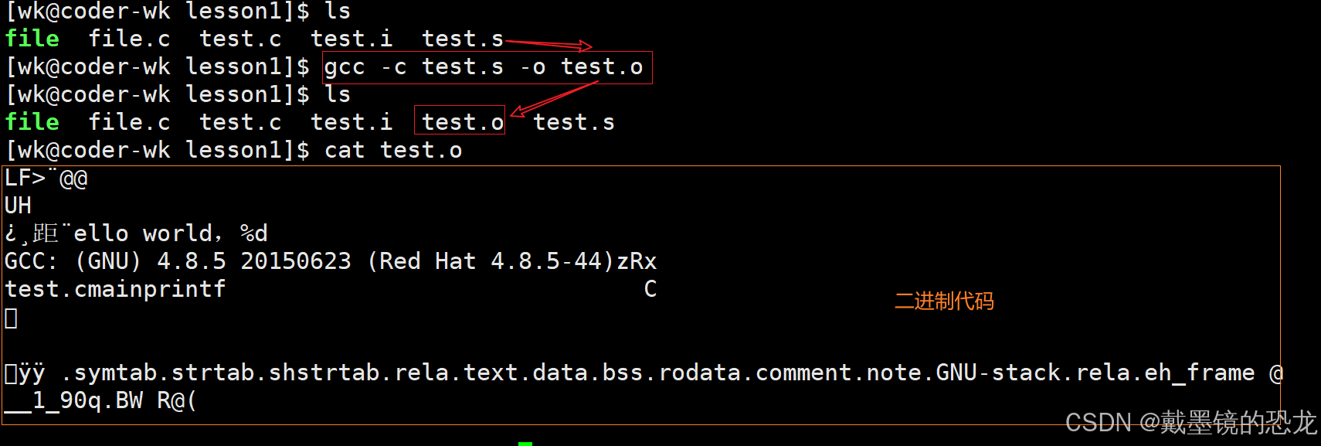The image size is (1321, 446).
Task: Click test.s in the first ls output
Action: coord(462,39)
